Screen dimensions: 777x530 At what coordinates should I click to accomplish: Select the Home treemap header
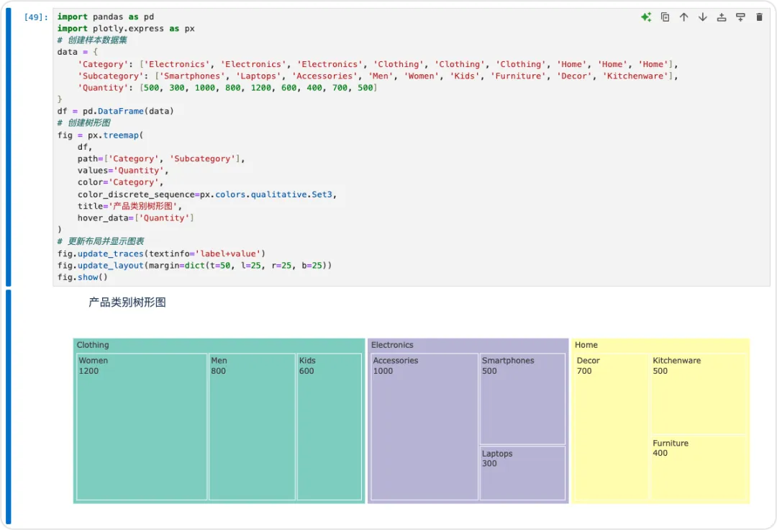[x=660, y=345]
